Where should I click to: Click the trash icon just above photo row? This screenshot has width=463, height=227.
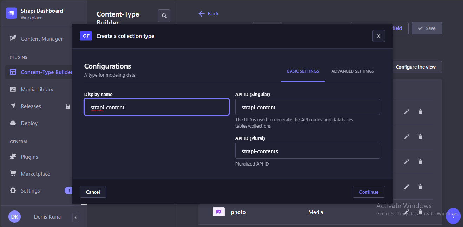click(x=420, y=187)
